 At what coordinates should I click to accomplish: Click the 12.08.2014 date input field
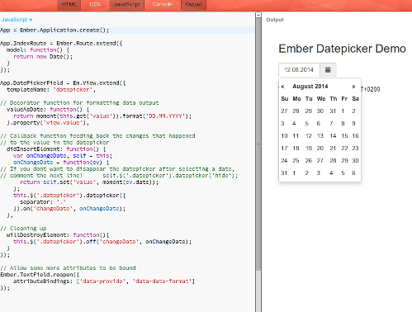pyautogui.click(x=299, y=70)
